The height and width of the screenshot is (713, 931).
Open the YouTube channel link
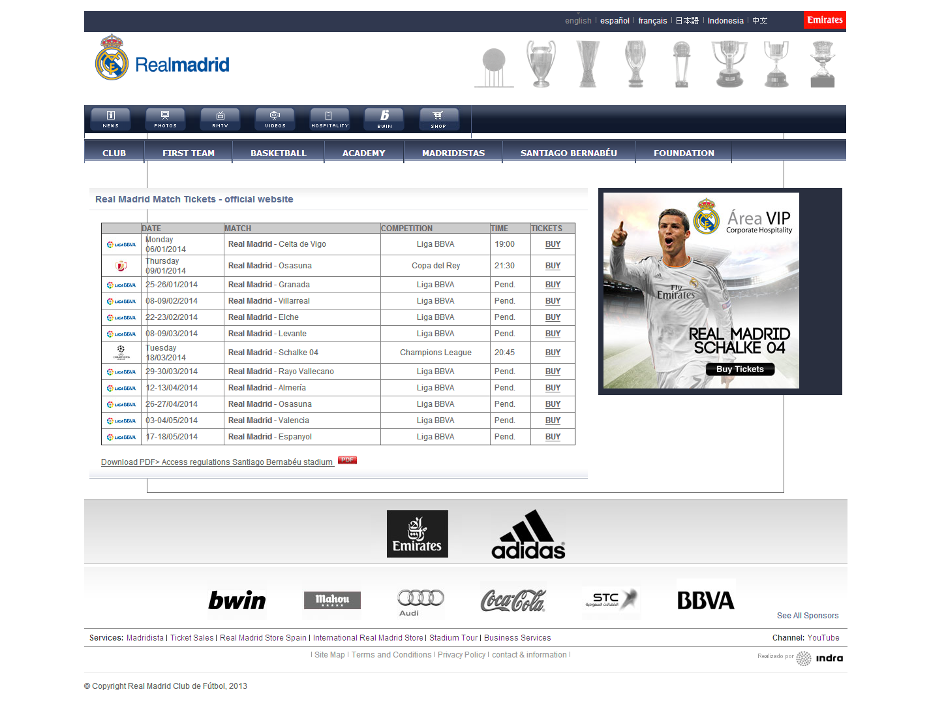[x=823, y=638]
